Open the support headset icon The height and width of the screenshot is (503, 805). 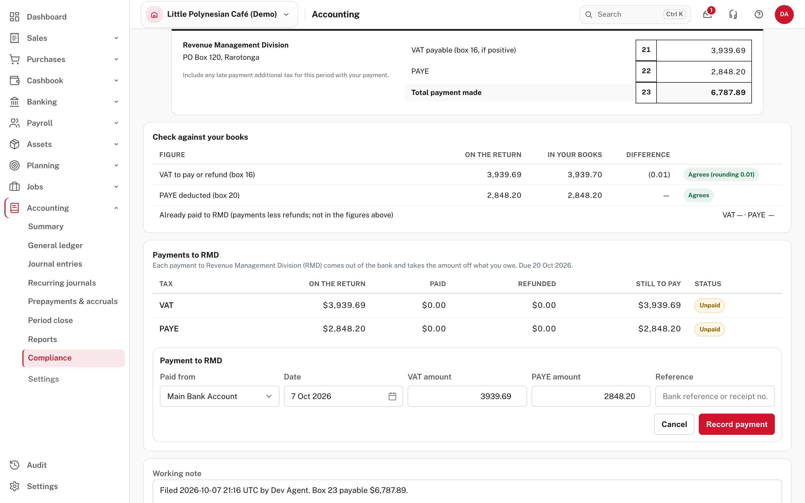(733, 14)
